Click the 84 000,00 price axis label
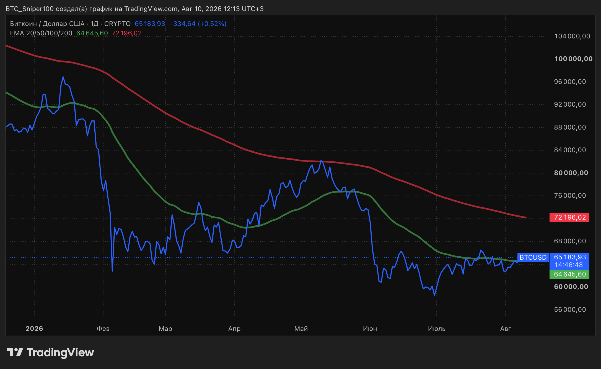Image resolution: width=601 pixels, height=369 pixels. (x=570, y=150)
